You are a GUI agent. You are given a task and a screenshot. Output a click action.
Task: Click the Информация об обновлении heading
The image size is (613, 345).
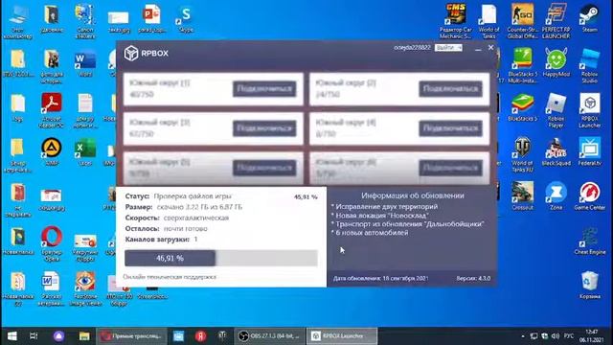(x=413, y=195)
